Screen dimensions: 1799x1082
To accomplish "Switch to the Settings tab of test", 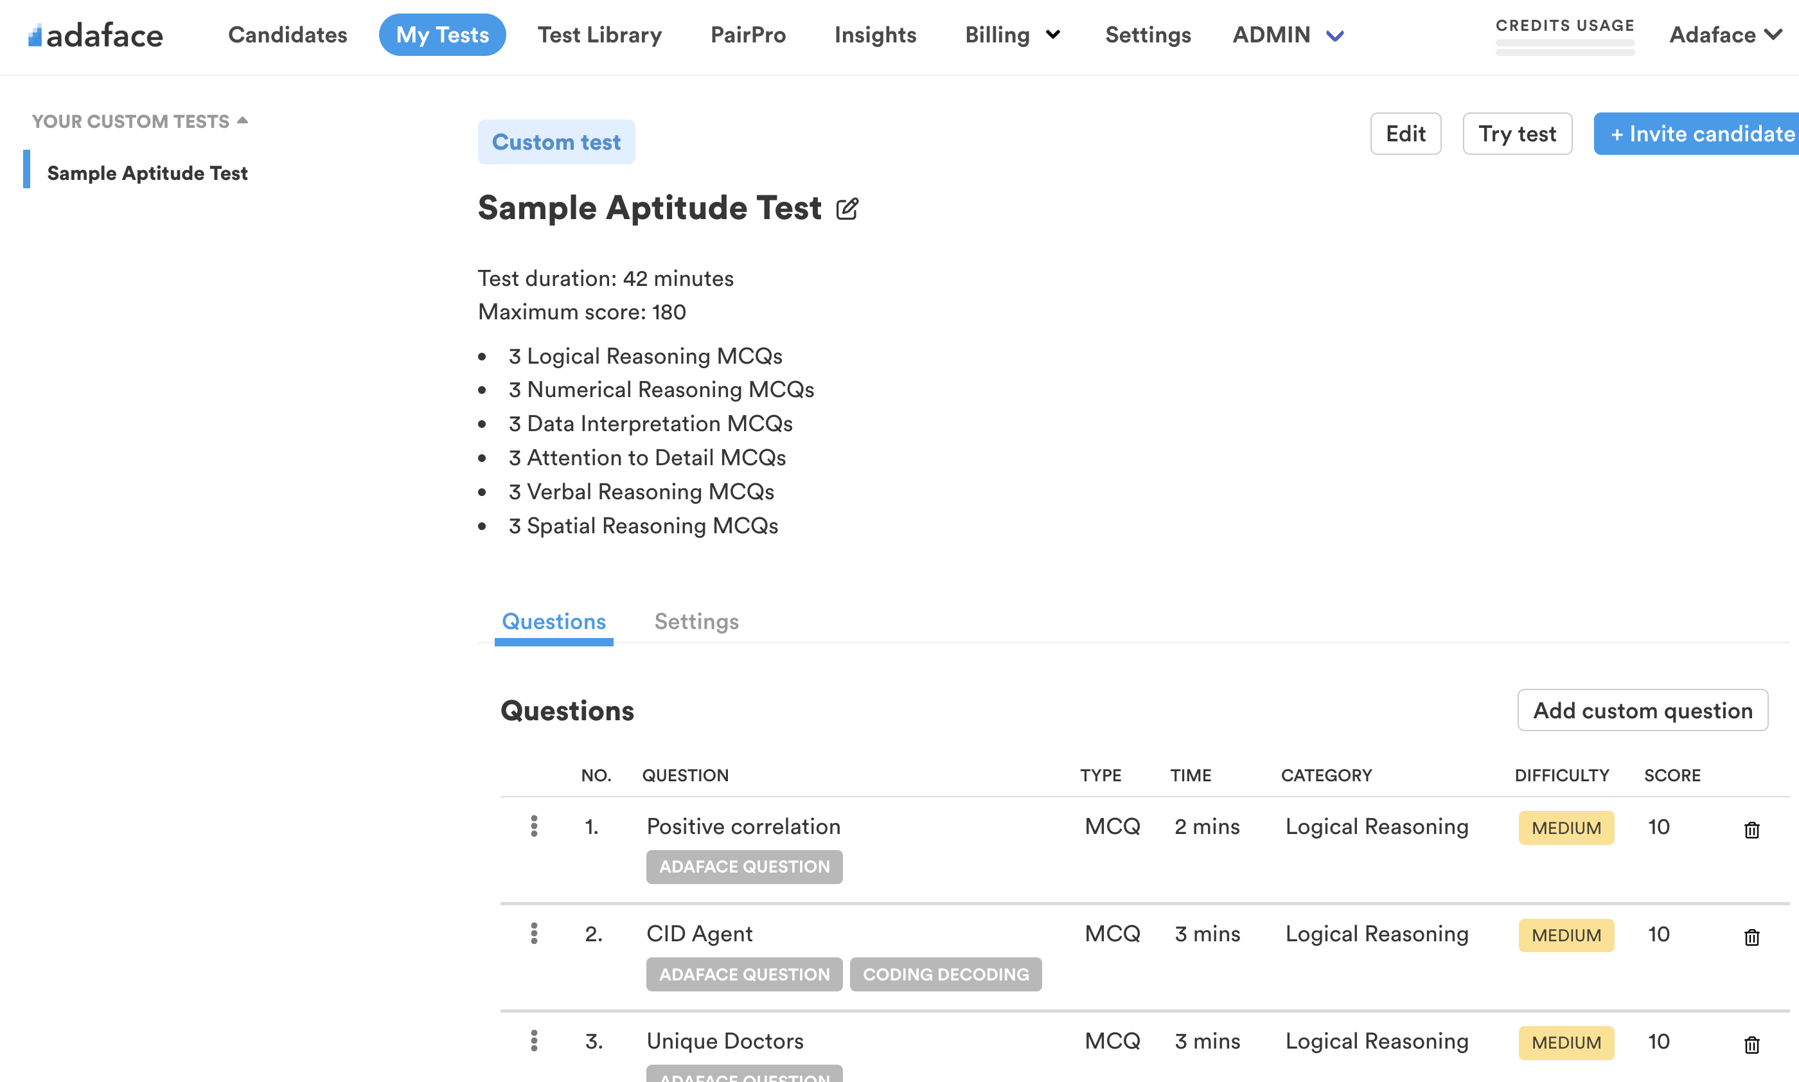I will coord(696,621).
